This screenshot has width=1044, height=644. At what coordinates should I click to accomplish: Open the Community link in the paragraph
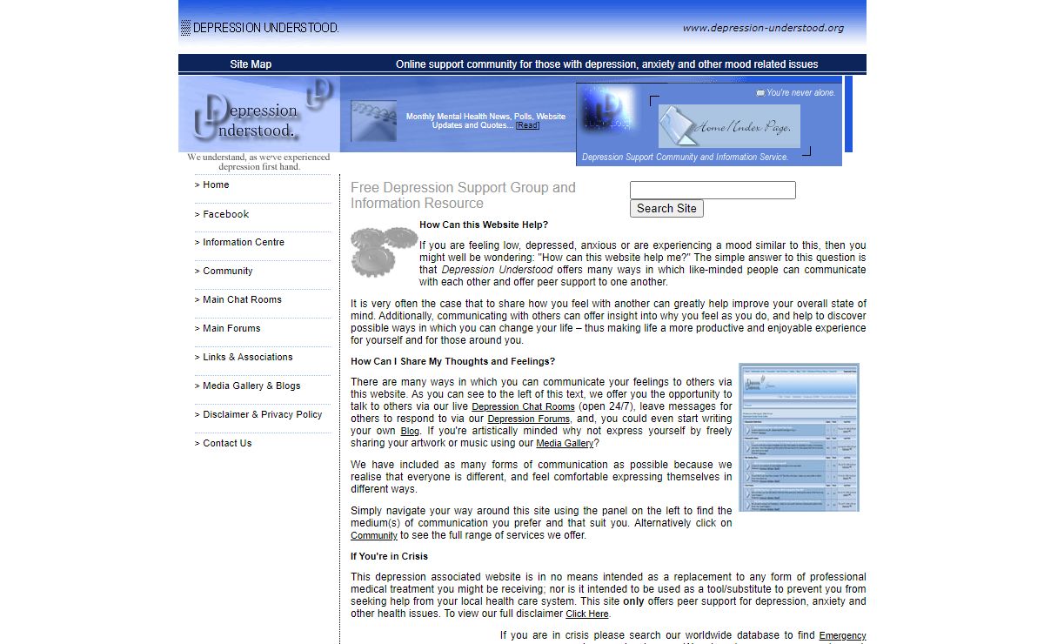374,535
